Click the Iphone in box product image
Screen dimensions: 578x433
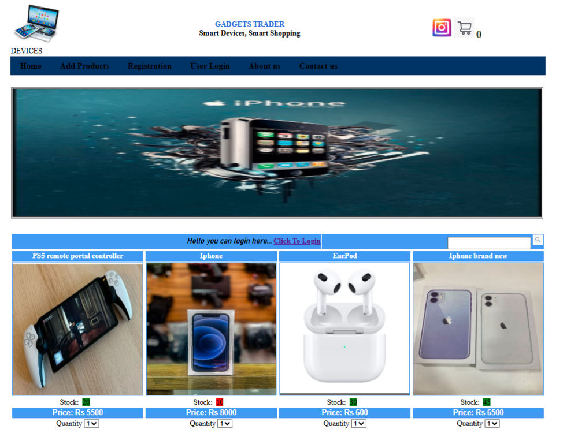point(211,329)
